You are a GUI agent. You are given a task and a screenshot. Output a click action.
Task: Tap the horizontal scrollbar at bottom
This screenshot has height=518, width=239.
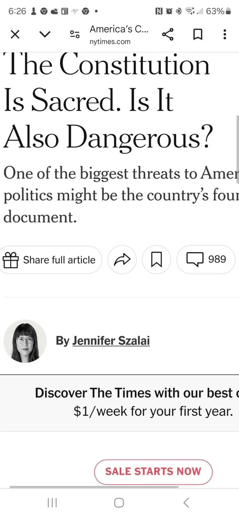pyautogui.click(x=94, y=487)
